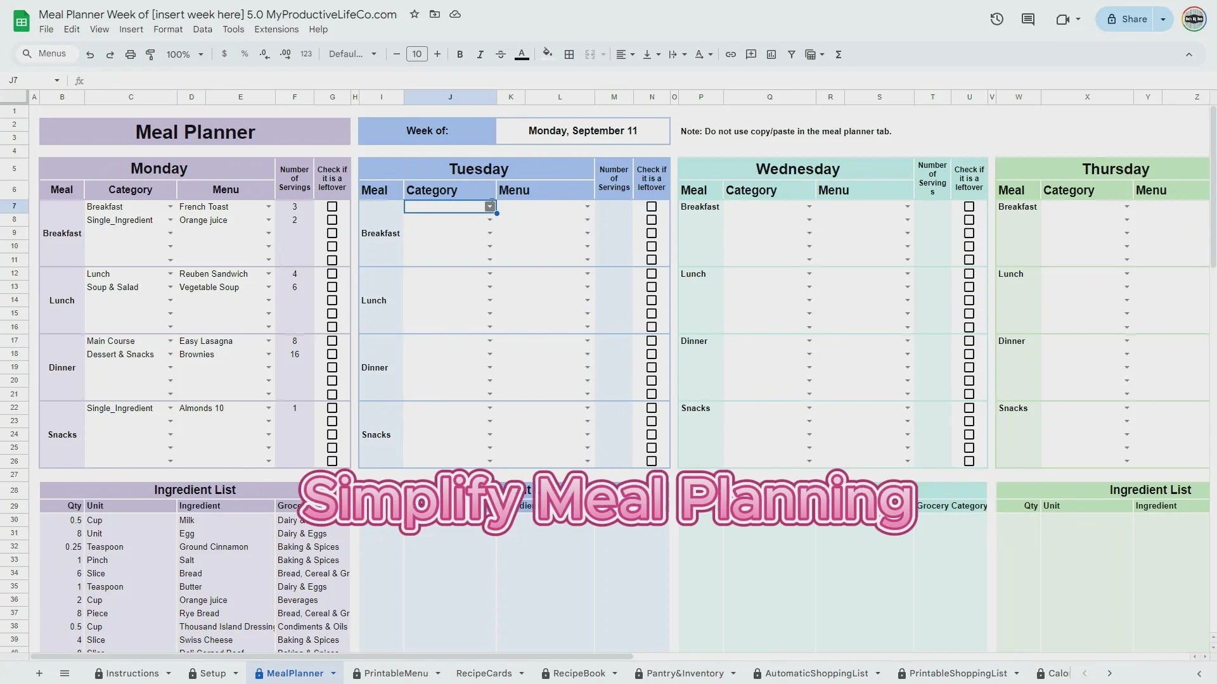
Task: Open the Menus search button
Action: pos(45,54)
